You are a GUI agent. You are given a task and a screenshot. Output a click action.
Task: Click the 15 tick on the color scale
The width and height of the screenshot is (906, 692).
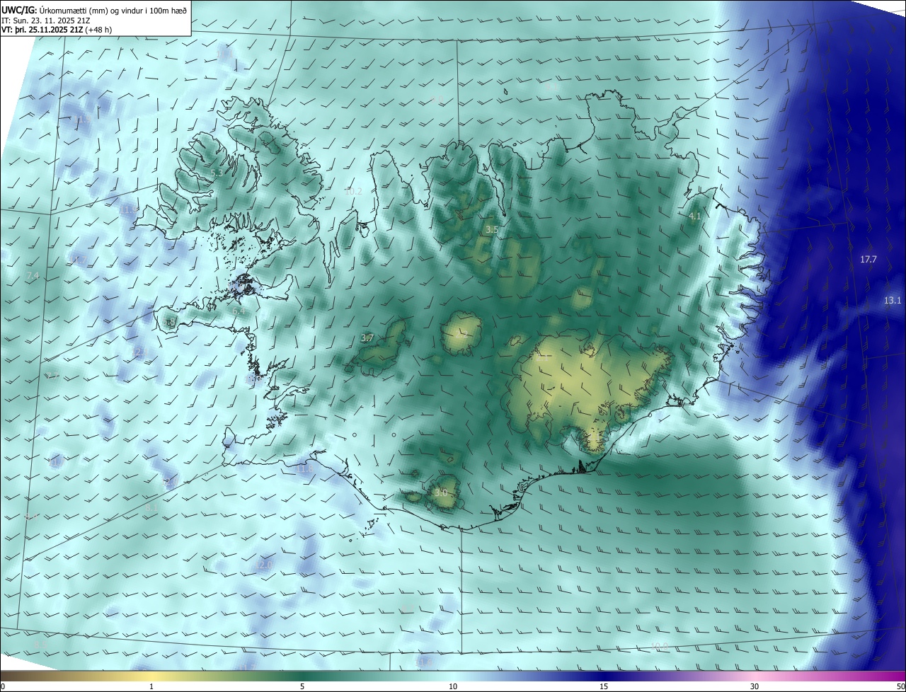pyautogui.click(x=604, y=686)
